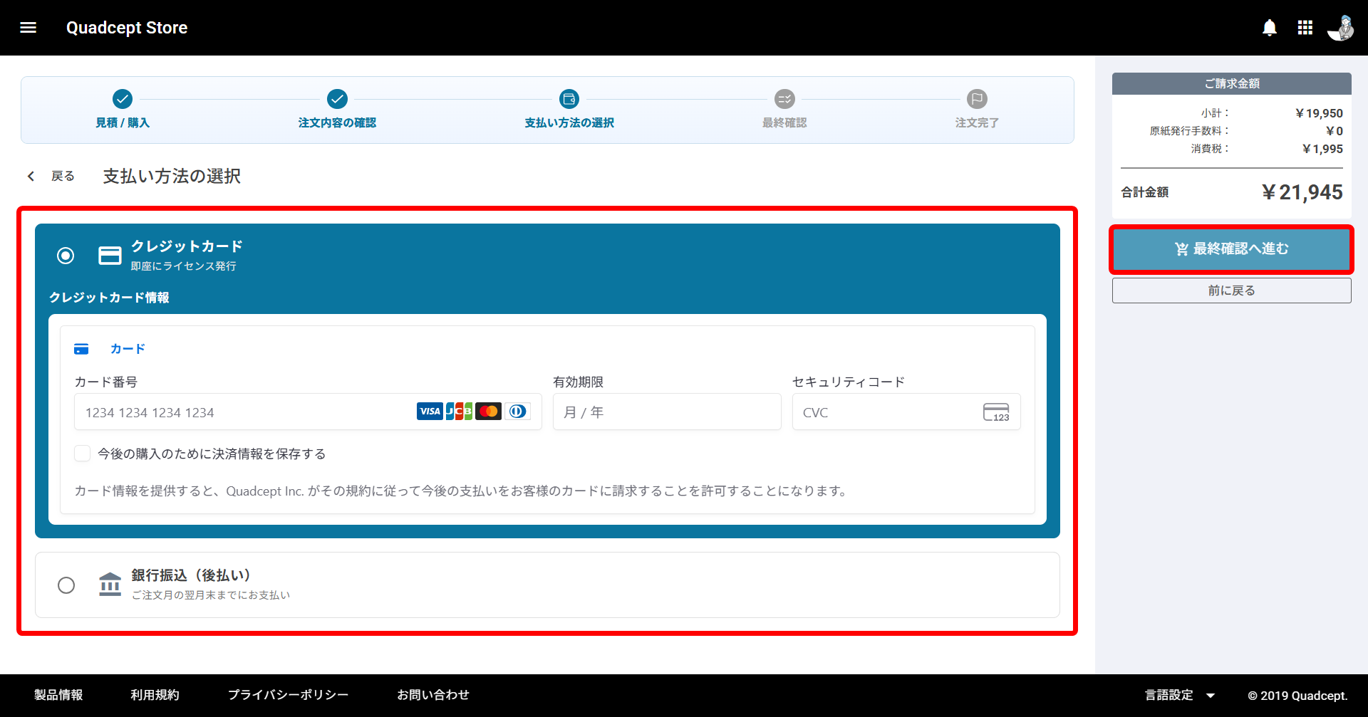1368x717 pixels.
Task: Click 銀行振込（後払い） option title
Action: click(x=191, y=575)
